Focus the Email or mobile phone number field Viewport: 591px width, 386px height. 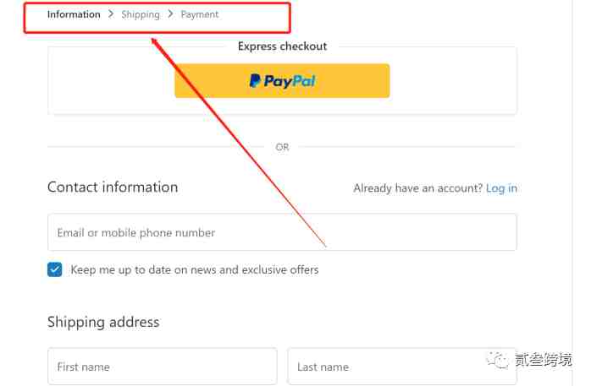tap(282, 232)
